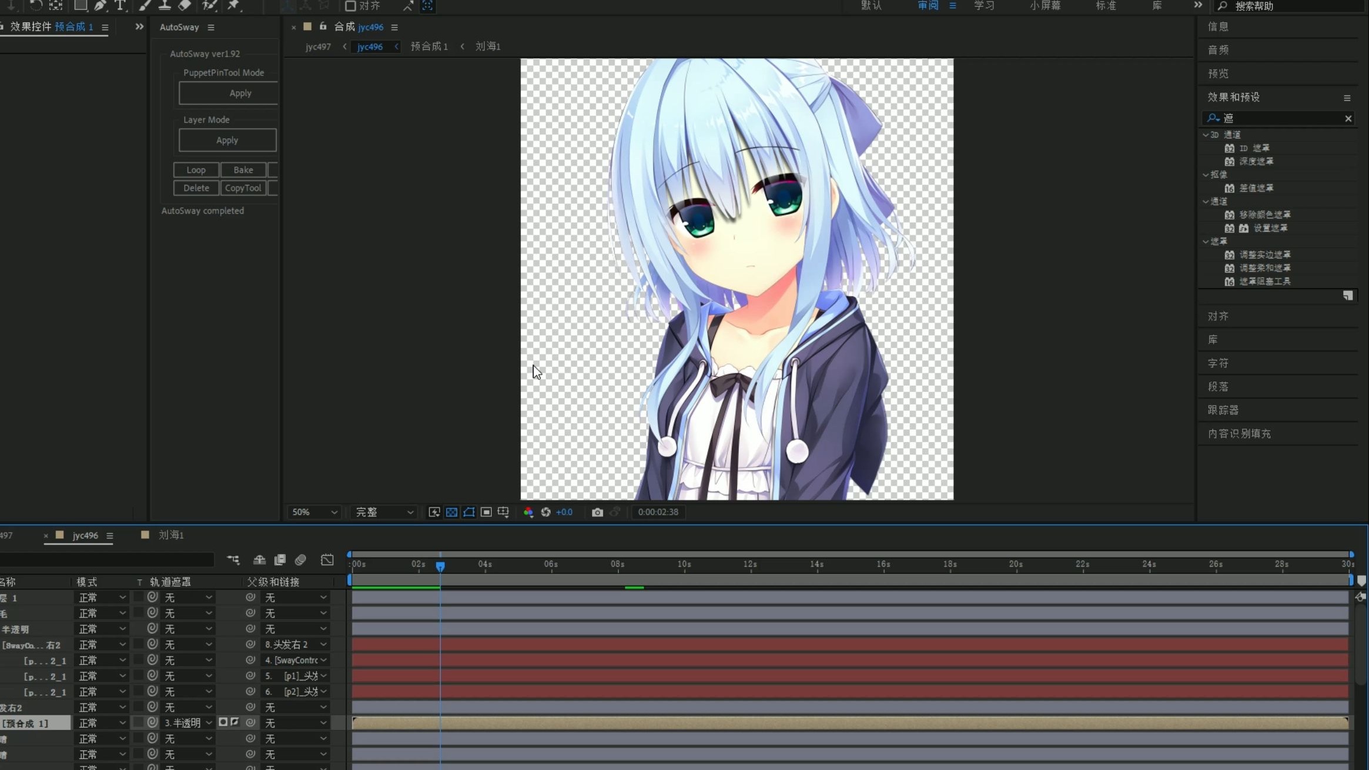1369x770 pixels.
Task: Toggle shy layers hide icon
Action: pyautogui.click(x=259, y=560)
